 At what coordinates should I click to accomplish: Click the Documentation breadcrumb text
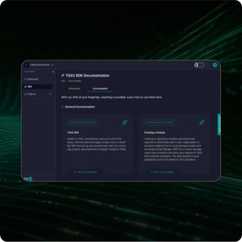click(75, 81)
